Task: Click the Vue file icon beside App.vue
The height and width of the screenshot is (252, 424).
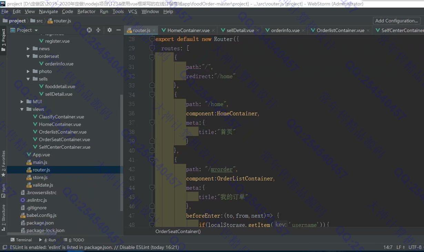Action: 29,155
